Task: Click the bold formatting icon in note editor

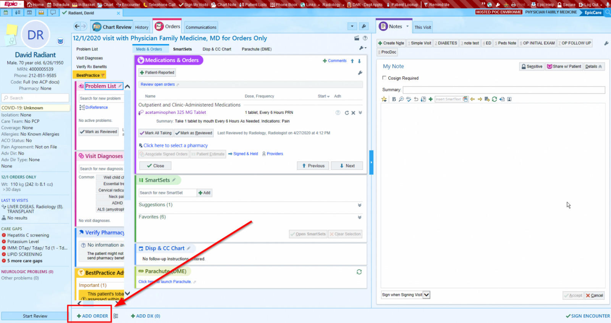Action: [394, 99]
